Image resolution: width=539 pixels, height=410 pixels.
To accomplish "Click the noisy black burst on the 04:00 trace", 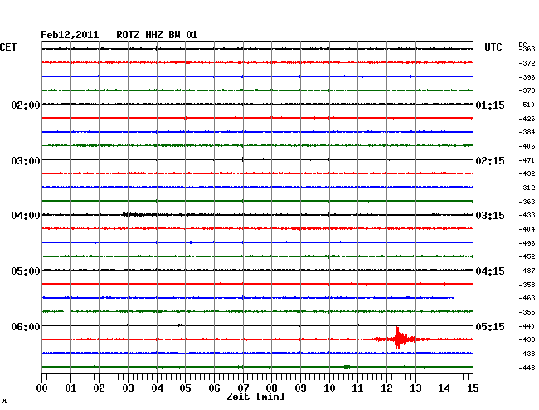I will click(139, 215).
